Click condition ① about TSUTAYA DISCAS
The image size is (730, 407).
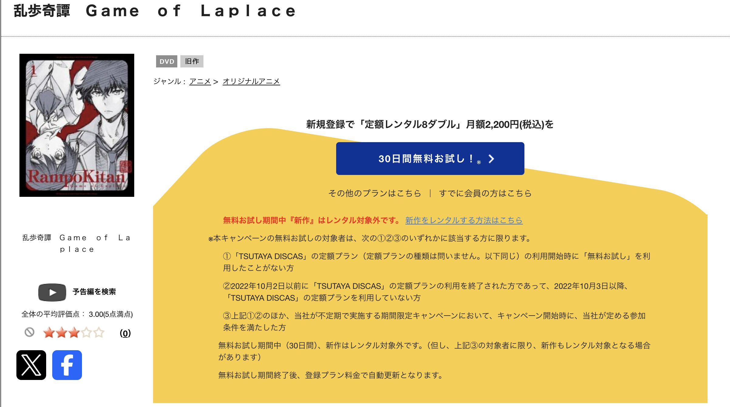437,262
